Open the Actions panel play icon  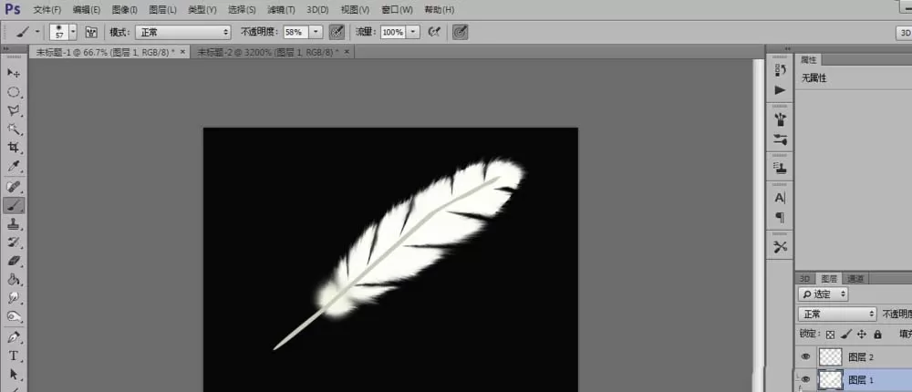coord(780,90)
